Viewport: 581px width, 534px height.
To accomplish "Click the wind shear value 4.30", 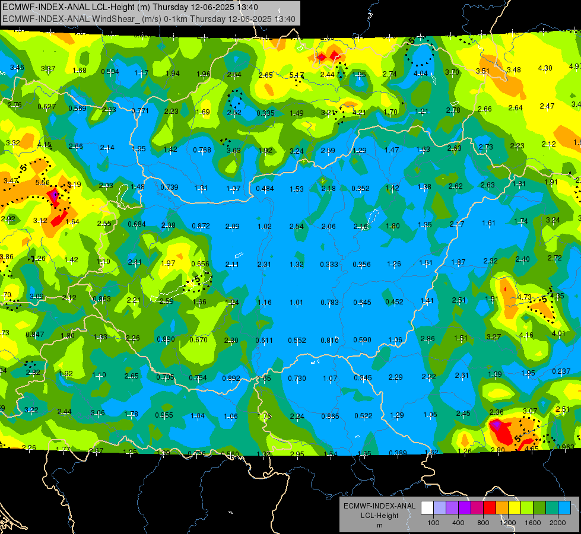I will (x=545, y=68).
